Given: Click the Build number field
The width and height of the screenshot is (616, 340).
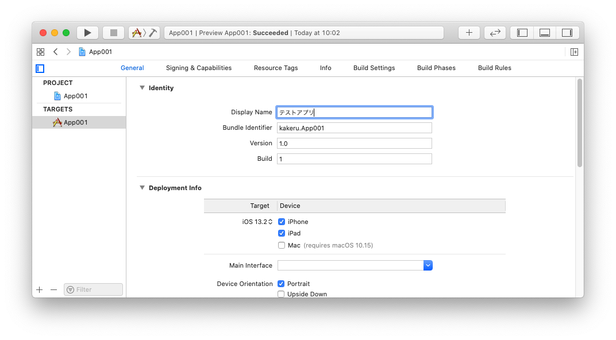Looking at the screenshot, I should [x=355, y=159].
